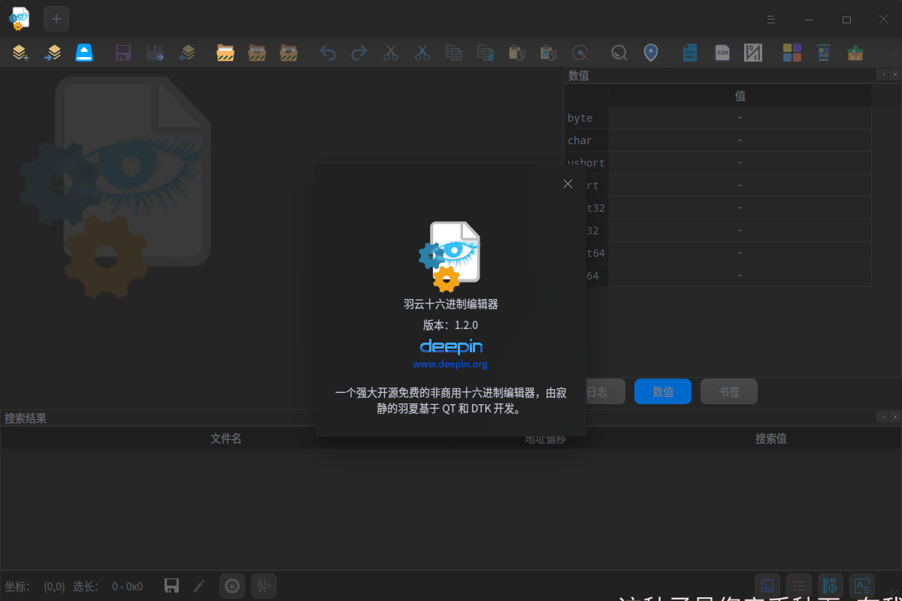Screen dimensions: 902x601
Task: Click the bin with colored squares icon
Action: point(824,53)
